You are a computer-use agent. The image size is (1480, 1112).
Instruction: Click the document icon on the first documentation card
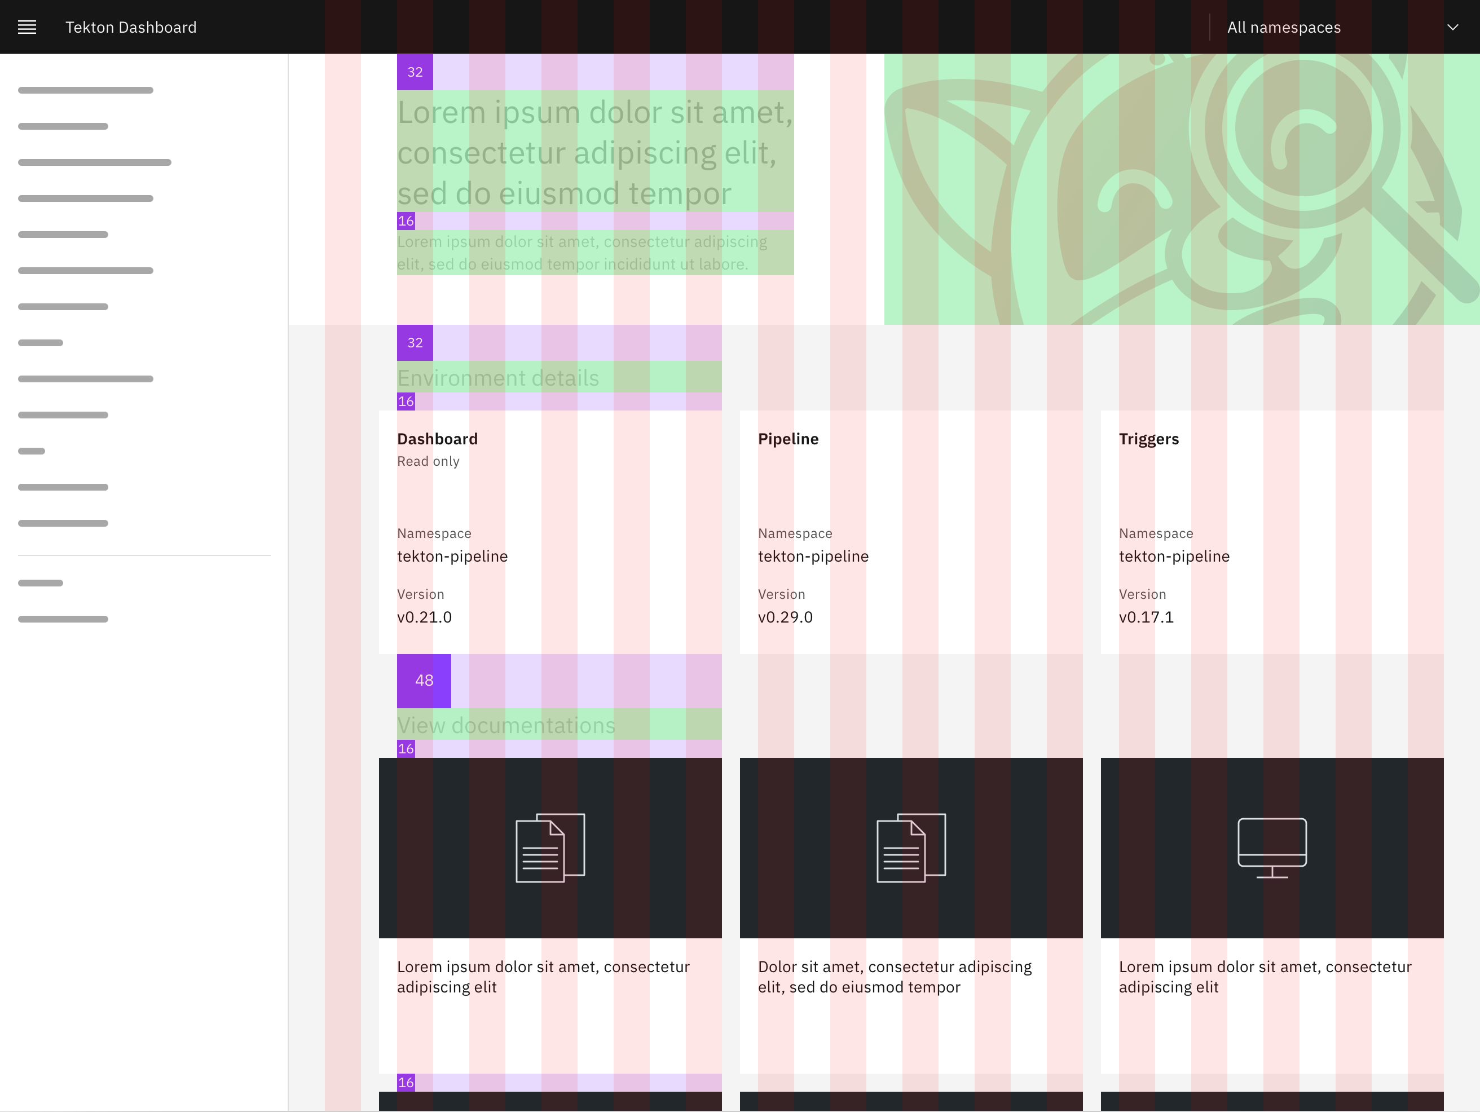coord(550,847)
